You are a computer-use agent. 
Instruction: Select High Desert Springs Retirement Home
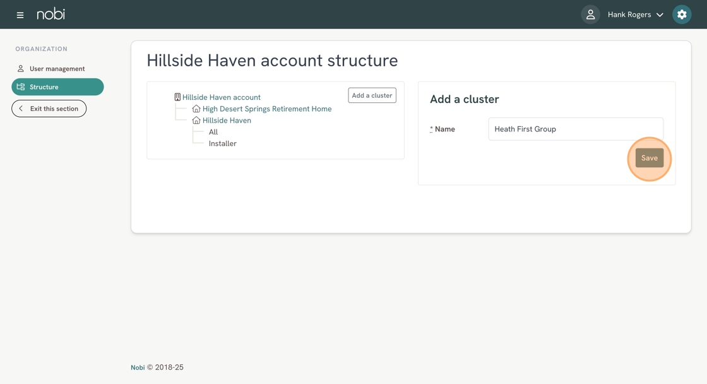click(267, 109)
